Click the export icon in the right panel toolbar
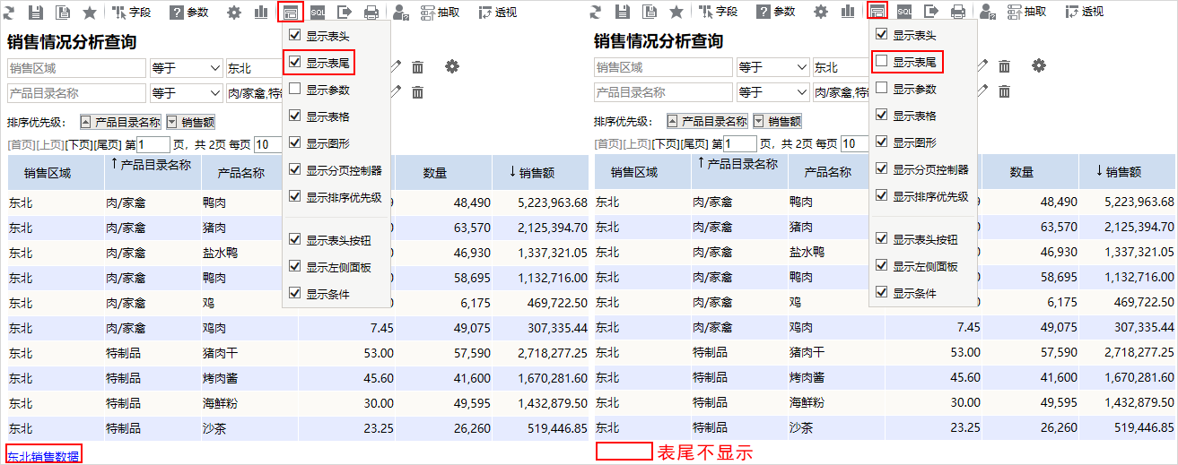This screenshot has height=465, width=1178. [x=931, y=12]
